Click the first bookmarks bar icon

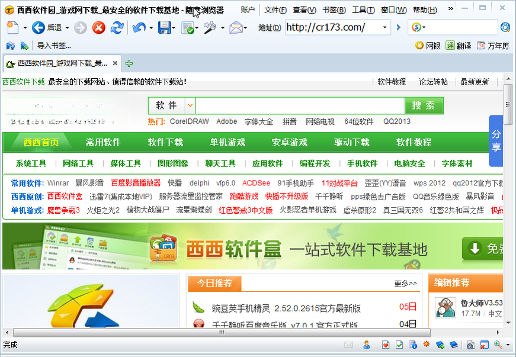pyautogui.click(x=11, y=46)
